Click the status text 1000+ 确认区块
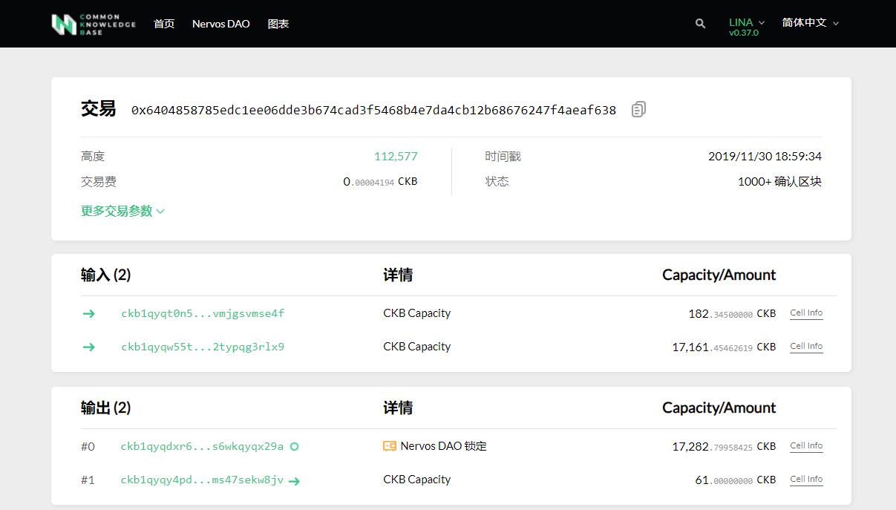Image resolution: width=896 pixels, height=510 pixels. tap(779, 182)
